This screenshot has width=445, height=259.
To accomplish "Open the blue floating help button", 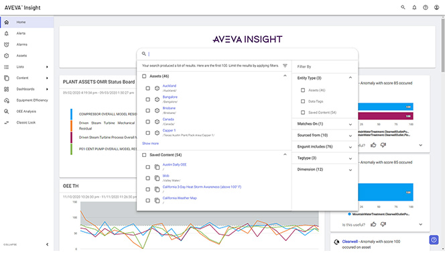I will click(x=434, y=240).
